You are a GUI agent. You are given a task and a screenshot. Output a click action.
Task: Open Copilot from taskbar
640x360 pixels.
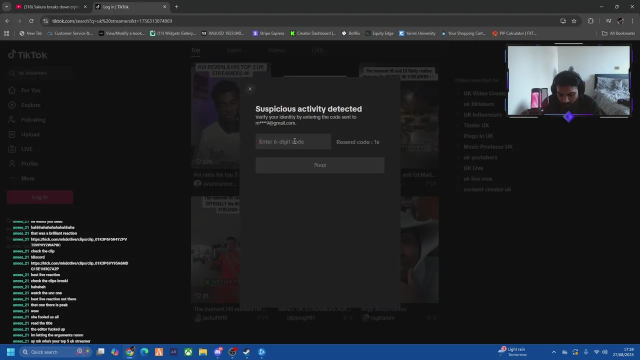[x=115, y=352]
